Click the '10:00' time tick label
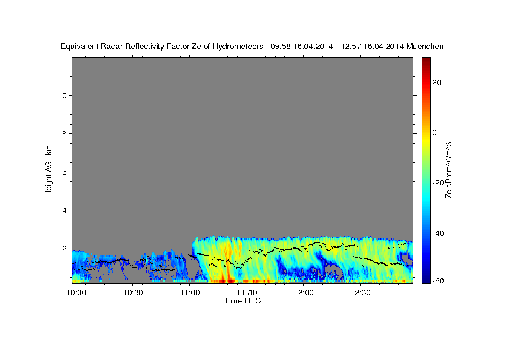This screenshot has width=511, height=340. coord(77,293)
